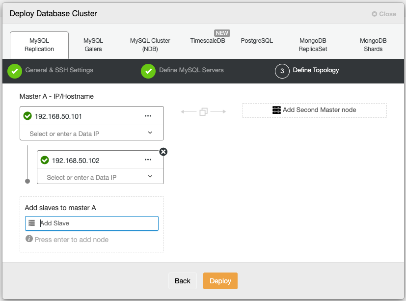Switch to MySQL Galera tab
406x301 pixels.
[x=93, y=45]
